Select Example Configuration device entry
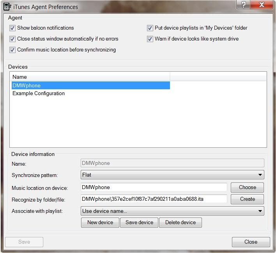The width and height of the screenshot is (276, 253). (39, 94)
